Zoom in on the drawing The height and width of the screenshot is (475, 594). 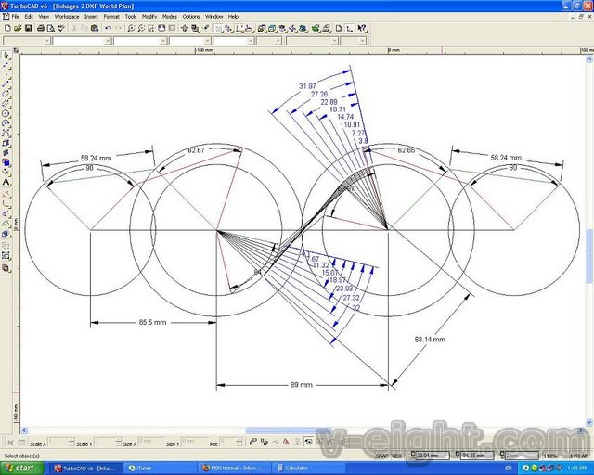[x=131, y=28]
